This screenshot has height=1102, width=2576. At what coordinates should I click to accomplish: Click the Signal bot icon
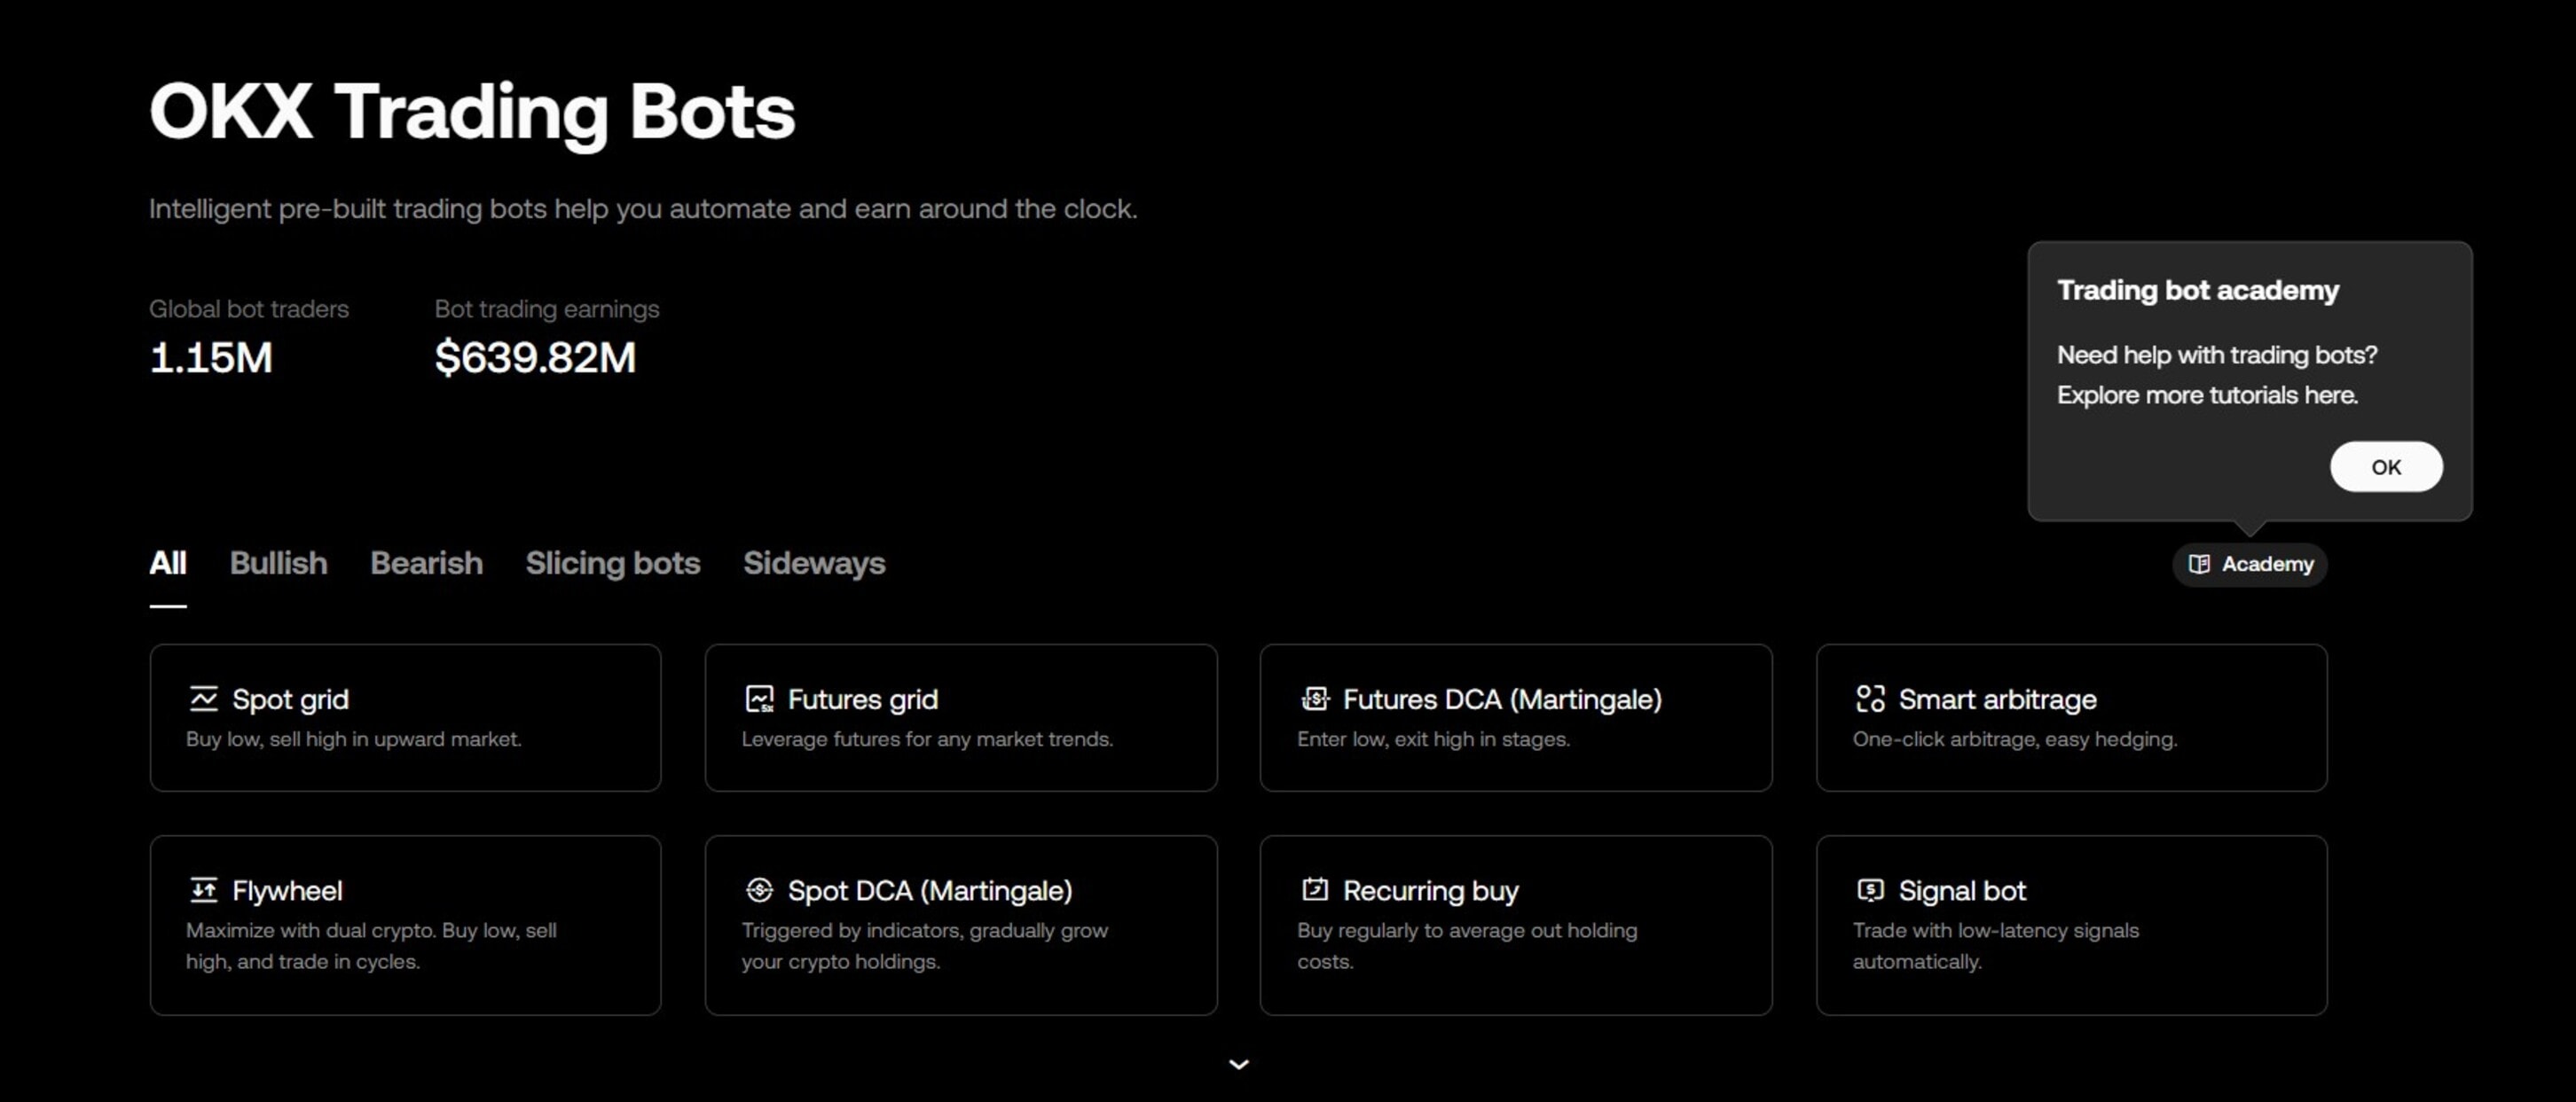(x=1870, y=889)
